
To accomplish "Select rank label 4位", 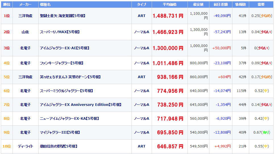I will 7,63.
